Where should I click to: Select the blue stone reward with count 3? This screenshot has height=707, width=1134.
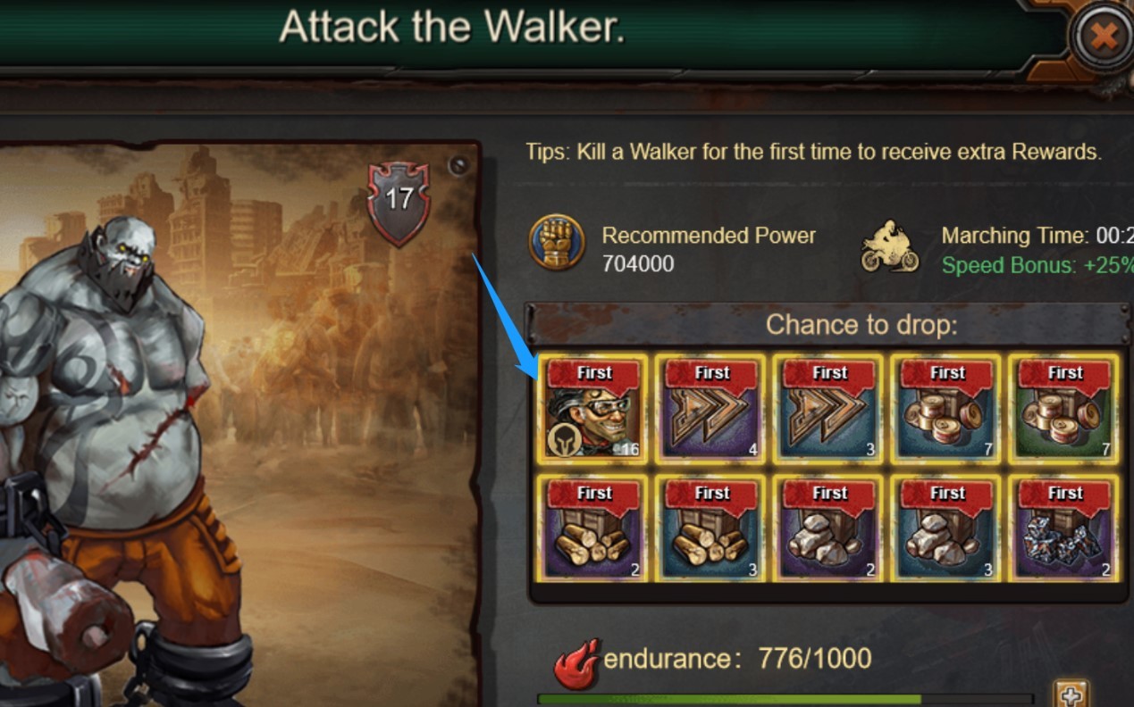click(x=947, y=528)
